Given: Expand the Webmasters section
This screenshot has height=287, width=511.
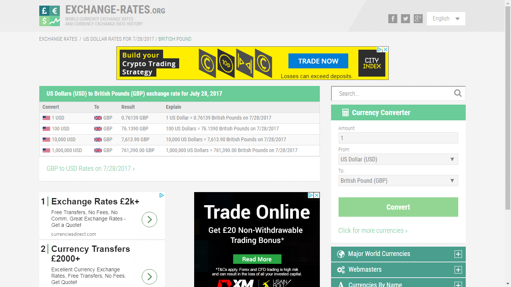Looking at the screenshot, I should [x=458, y=270].
